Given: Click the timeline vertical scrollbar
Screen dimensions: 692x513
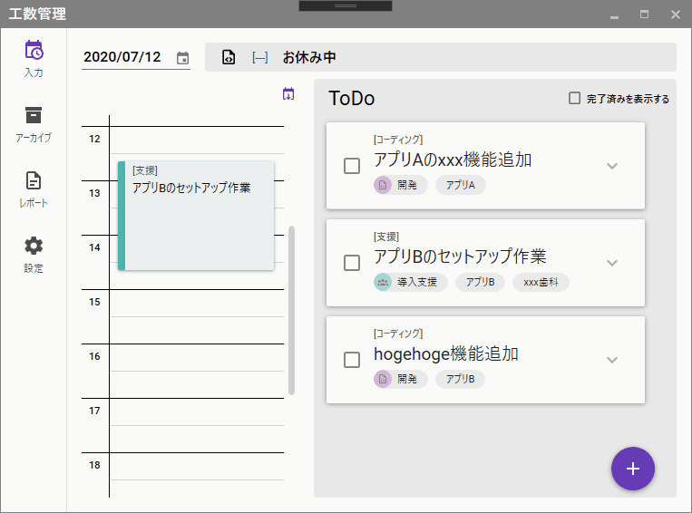Looking at the screenshot, I should (291, 310).
